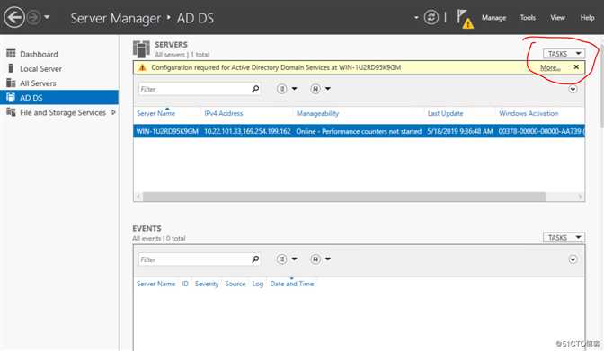The image size is (604, 351).
Task: Open the Events saved queries icon
Action: (315, 259)
